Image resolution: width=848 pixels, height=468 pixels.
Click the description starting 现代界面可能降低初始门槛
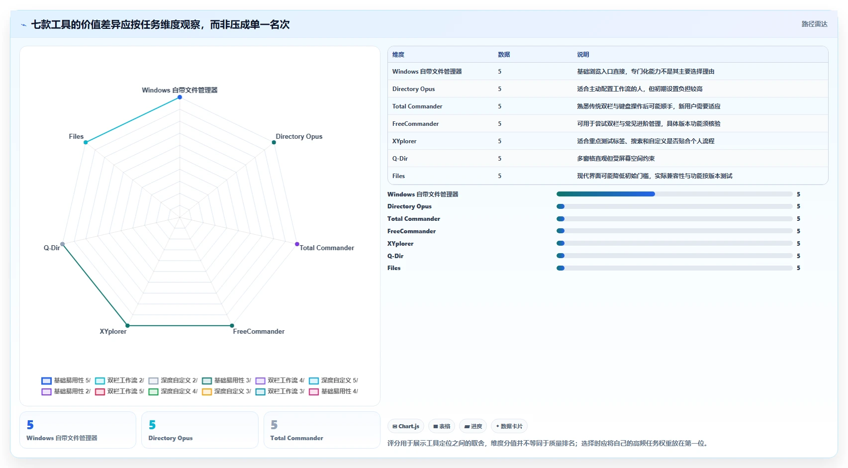point(655,176)
